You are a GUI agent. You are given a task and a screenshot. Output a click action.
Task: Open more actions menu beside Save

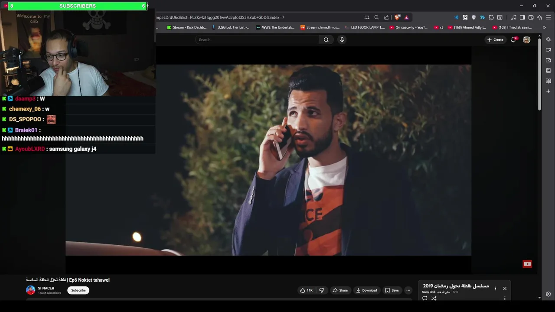pyautogui.click(x=408, y=290)
